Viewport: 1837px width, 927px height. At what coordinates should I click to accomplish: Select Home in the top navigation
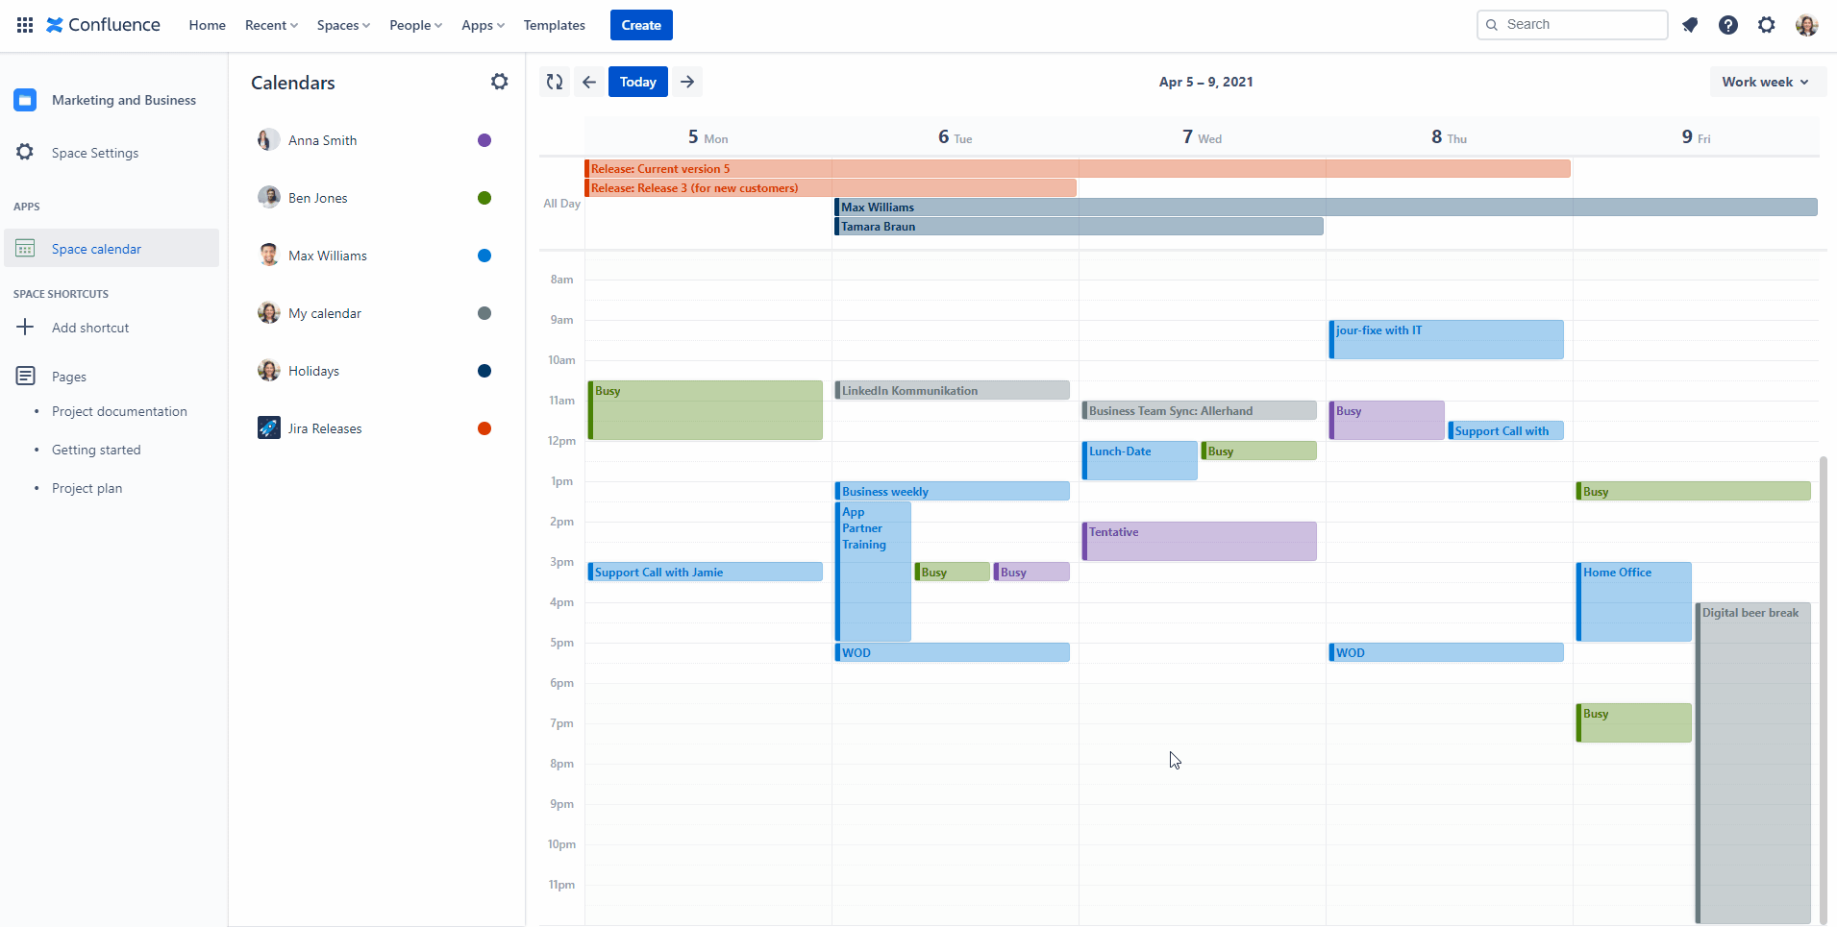[x=207, y=25]
